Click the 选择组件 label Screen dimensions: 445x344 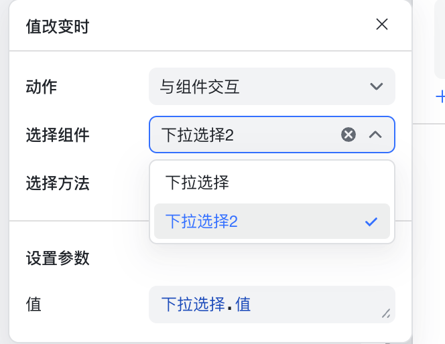pos(58,135)
